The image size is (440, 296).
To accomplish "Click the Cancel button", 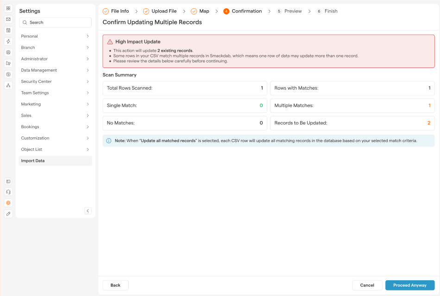I will (x=367, y=285).
